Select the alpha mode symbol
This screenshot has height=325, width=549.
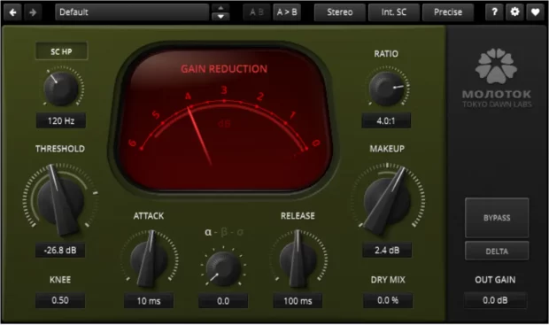(x=208, y=232)
